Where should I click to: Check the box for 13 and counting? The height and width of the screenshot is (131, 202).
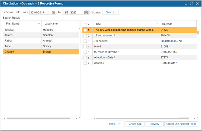(85, 36)
